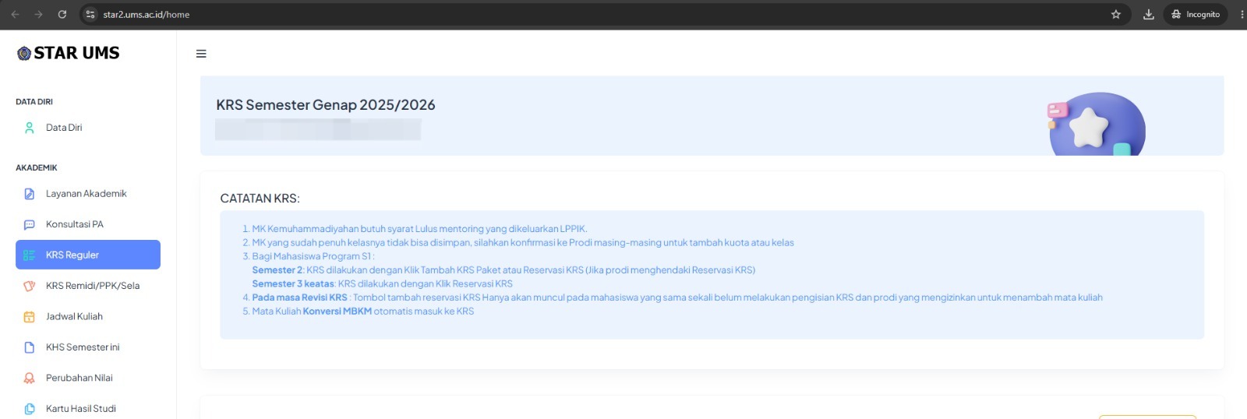This screenshot has height=419, width=1247.
Task: Select KRS Reguler menu item
Action: [88, 255]
